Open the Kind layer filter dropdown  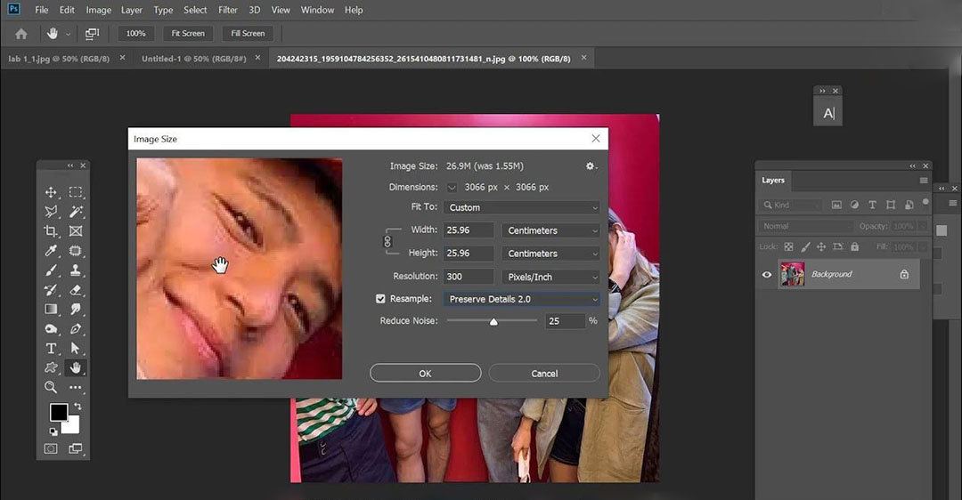790,205
